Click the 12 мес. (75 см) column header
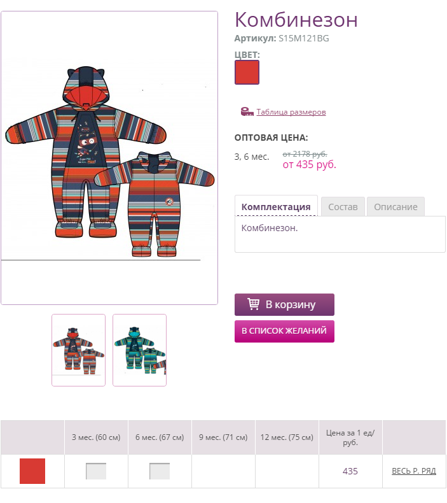The height and width of the screenshot is (503, 447). point(287,437)
